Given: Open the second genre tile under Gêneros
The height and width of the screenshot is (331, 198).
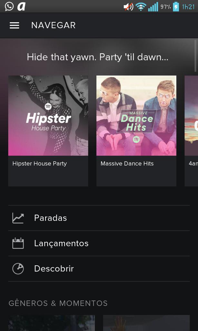Looking at the screenshot, I should (146, 323).
